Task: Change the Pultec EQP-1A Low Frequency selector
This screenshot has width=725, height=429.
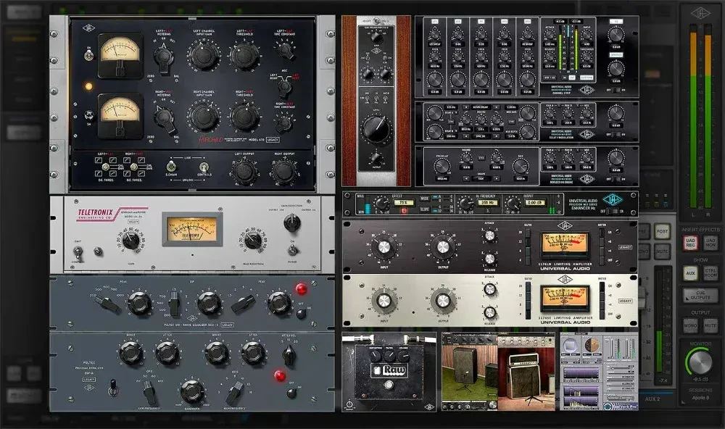Action: click(149, 392)
